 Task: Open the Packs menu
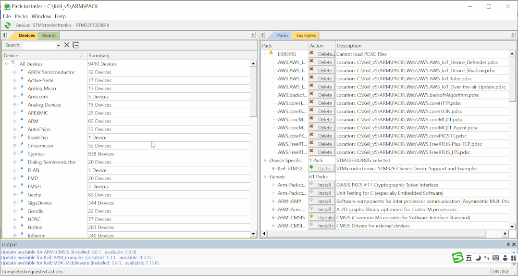[x=22, y=16]
